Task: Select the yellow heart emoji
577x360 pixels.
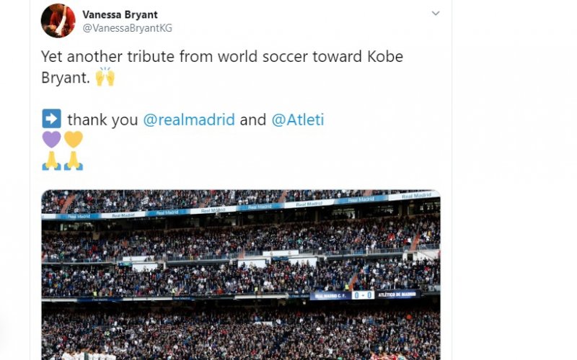Action: (74, 139)
